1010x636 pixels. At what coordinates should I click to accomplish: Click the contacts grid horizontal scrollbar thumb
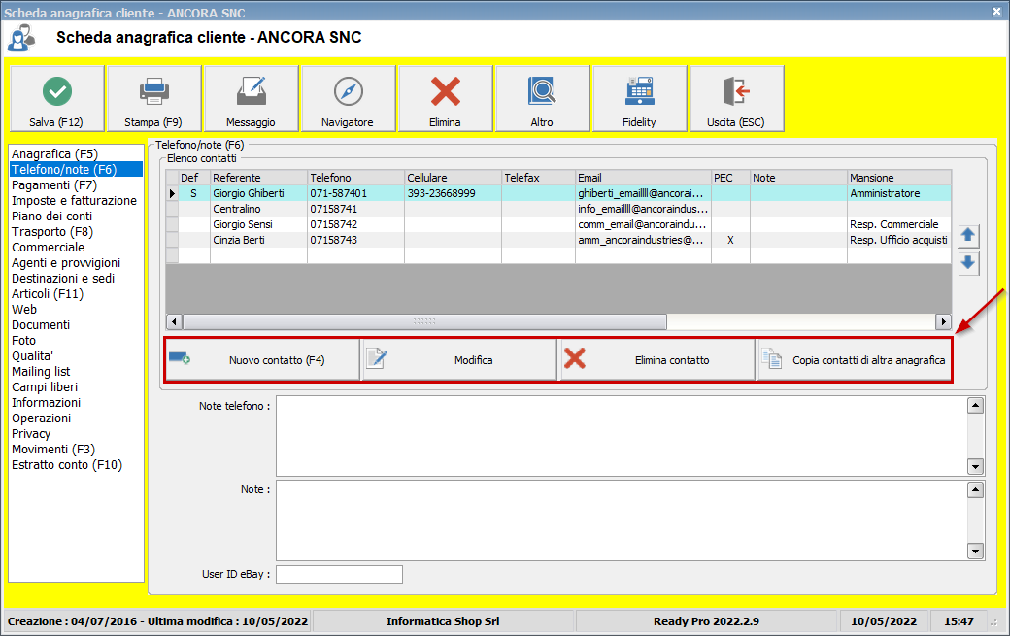pos(424,321)
